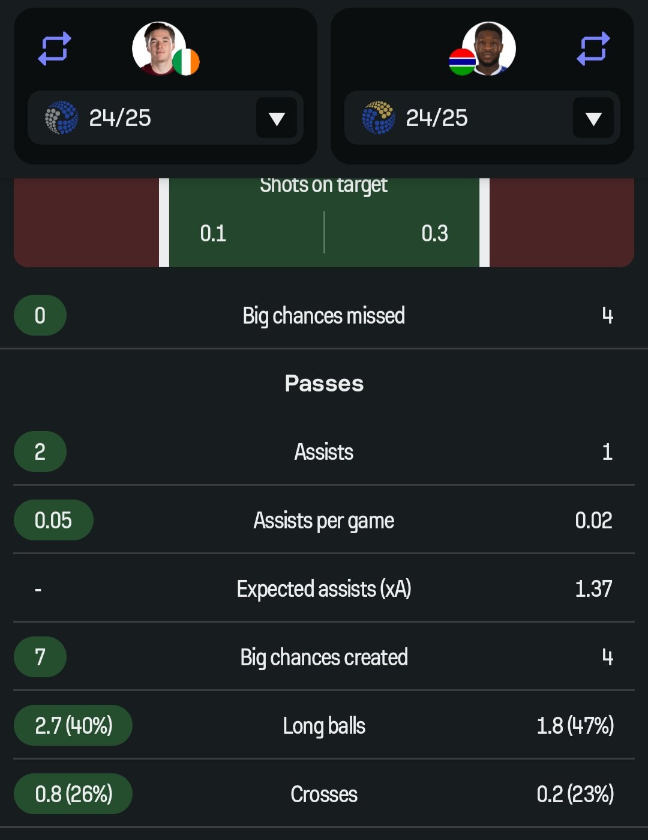Open the right player's profile photo
The image size is (648, 840).
(x=489, y=49)
